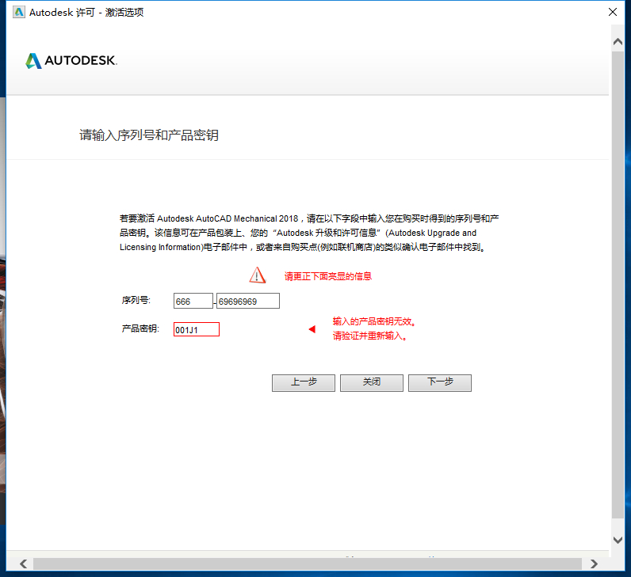Click the title bar Autodesk app icon

[x=18, y=12]
